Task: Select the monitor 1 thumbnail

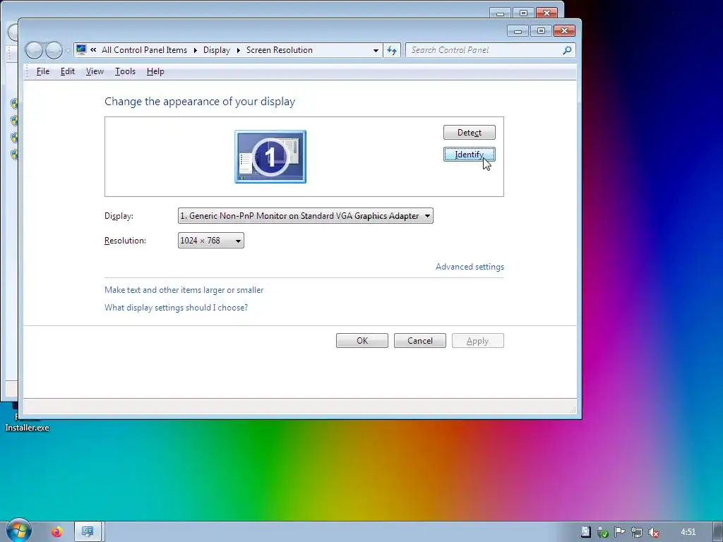Action: [270, 157]
